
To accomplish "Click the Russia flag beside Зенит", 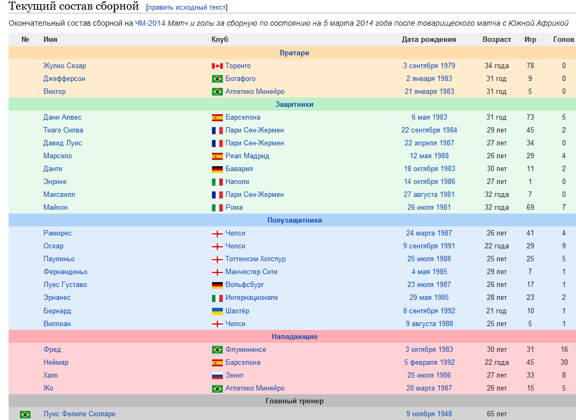I will [217, 375].
